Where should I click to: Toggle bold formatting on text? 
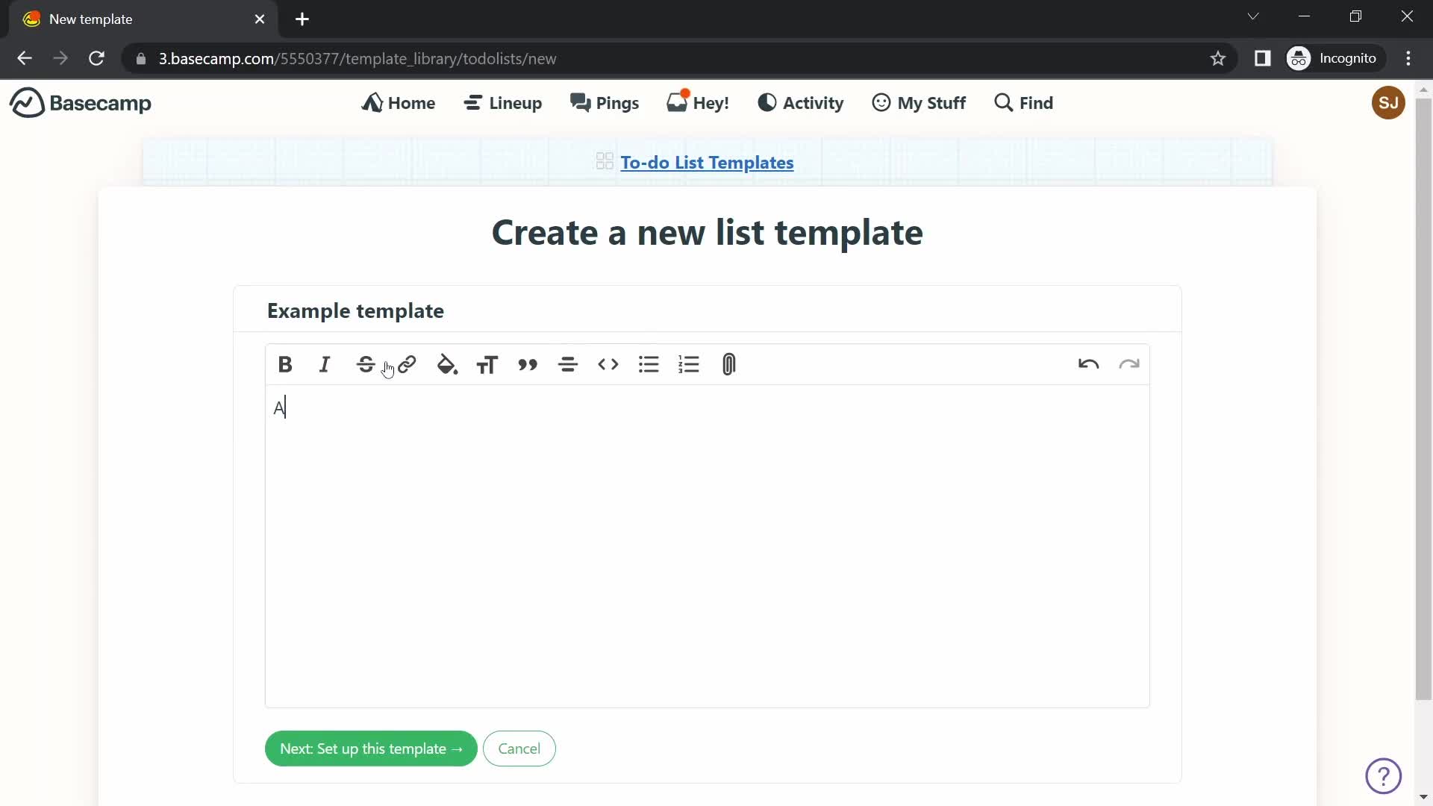point(285,365)
